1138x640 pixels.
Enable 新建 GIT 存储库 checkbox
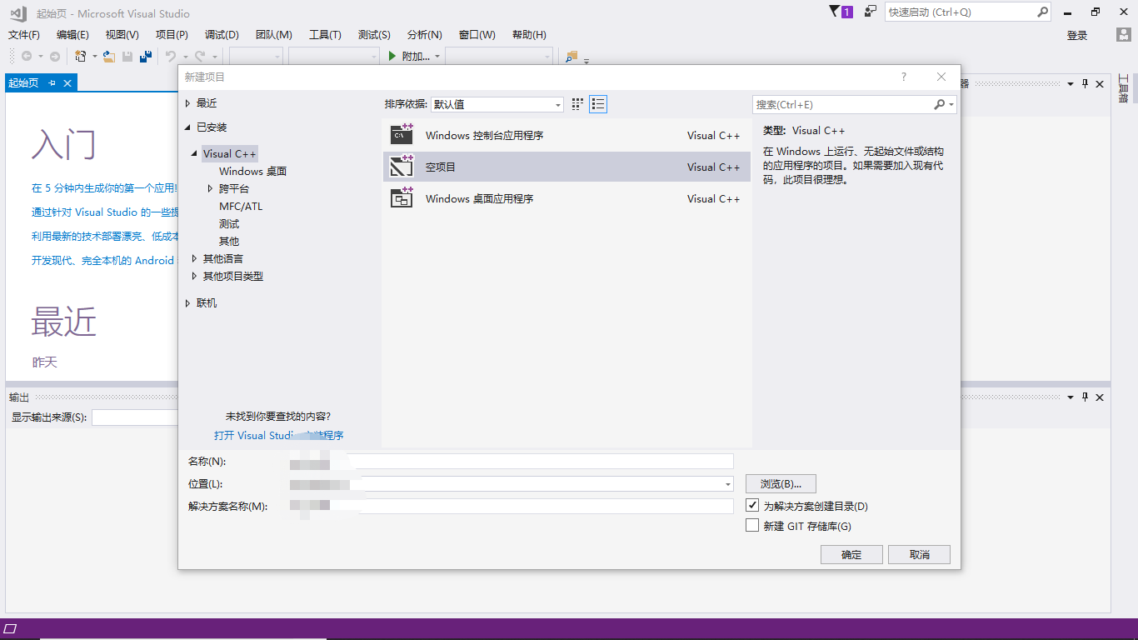coord(752,524)
